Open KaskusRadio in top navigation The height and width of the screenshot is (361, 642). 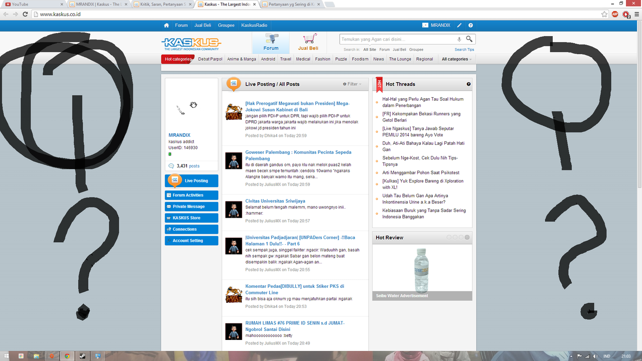(254, 25)
